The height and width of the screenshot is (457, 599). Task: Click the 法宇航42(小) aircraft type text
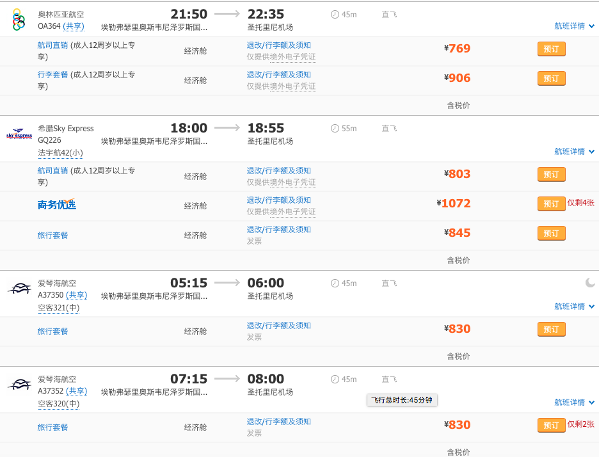pyautogui.click(x=60, y=153)
